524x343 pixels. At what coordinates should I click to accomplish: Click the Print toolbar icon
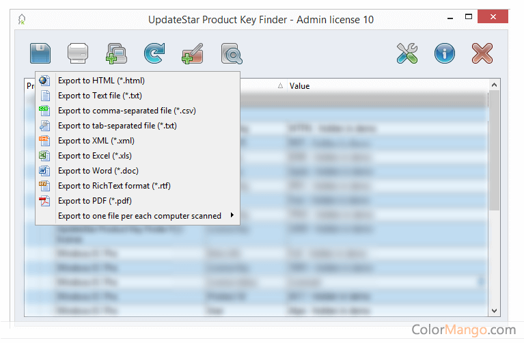(x=78, y=53)
